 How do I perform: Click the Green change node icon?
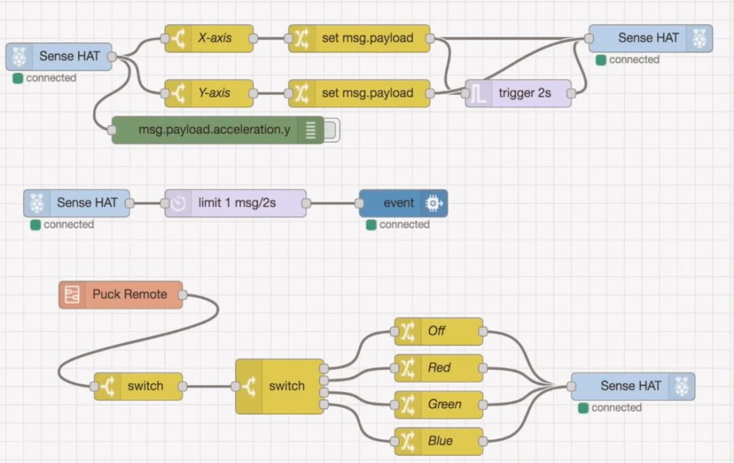coord(407,405)
